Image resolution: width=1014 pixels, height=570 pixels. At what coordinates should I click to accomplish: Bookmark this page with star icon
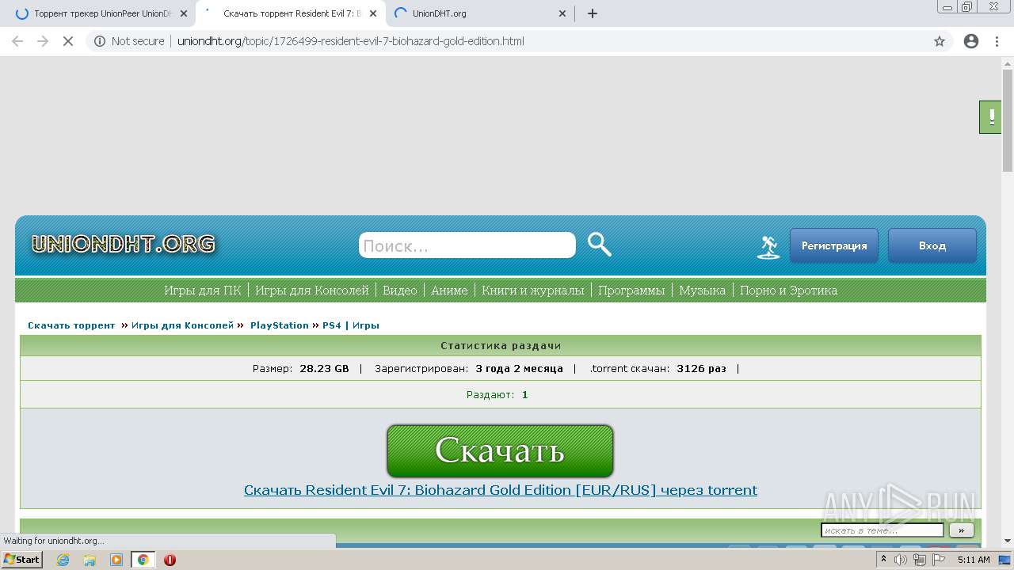pyautogui.click(x=940, y=41)
